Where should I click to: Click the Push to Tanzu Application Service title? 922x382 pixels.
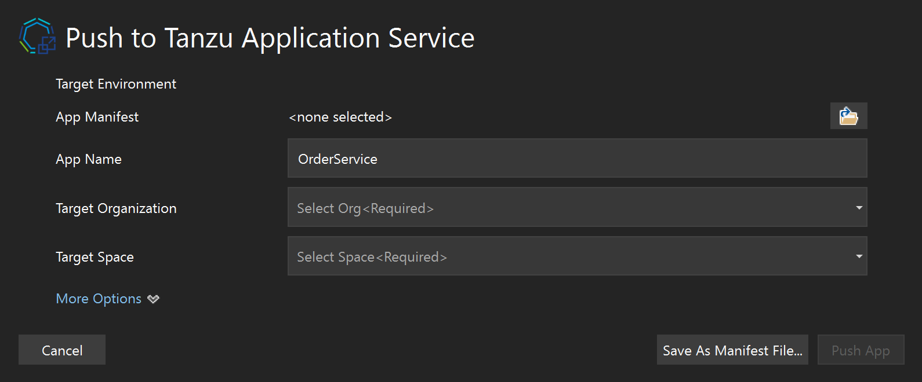click(x=270, y=38)
